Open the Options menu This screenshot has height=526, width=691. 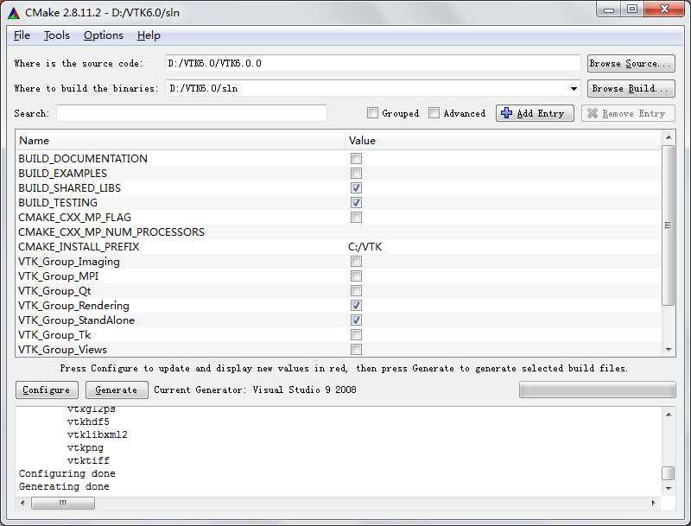click(x=104, y=35)
